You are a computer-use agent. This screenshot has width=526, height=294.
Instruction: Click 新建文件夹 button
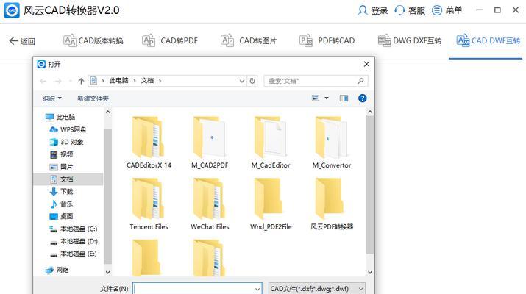tap(93, 98)
